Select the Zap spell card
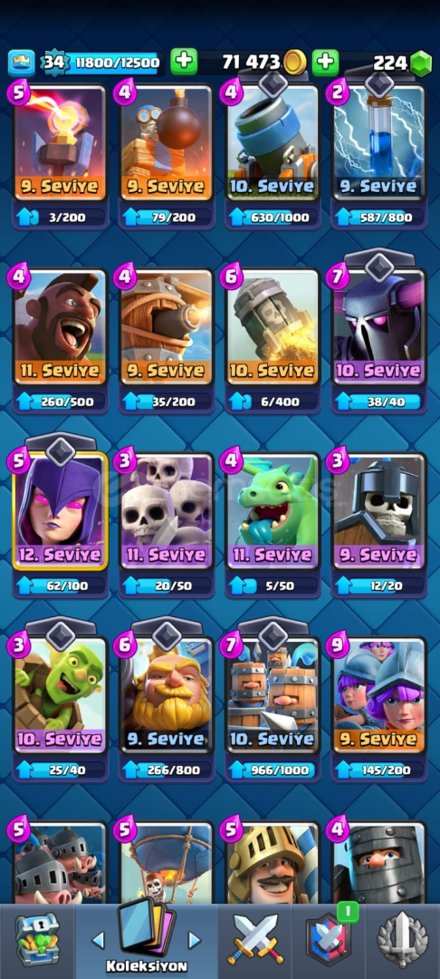Image resolution: width=440 pixels, height=979 pixels. [378, 143]
